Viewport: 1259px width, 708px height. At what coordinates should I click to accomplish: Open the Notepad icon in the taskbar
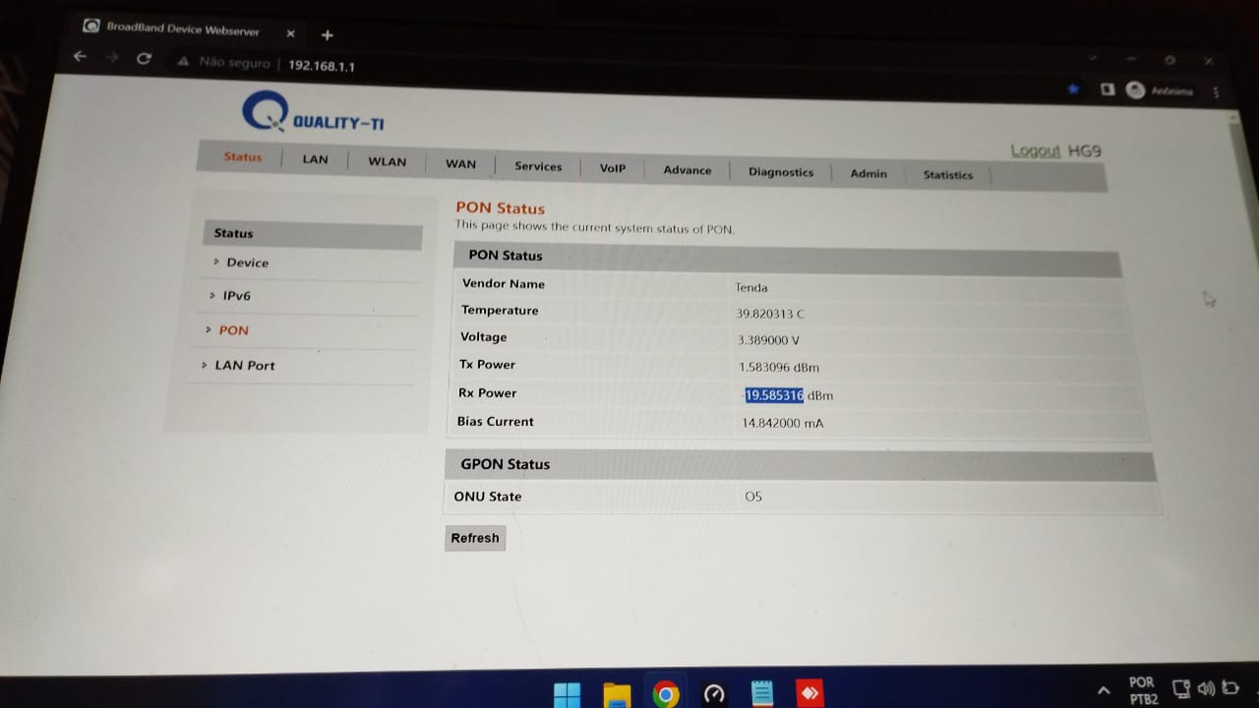761,694
